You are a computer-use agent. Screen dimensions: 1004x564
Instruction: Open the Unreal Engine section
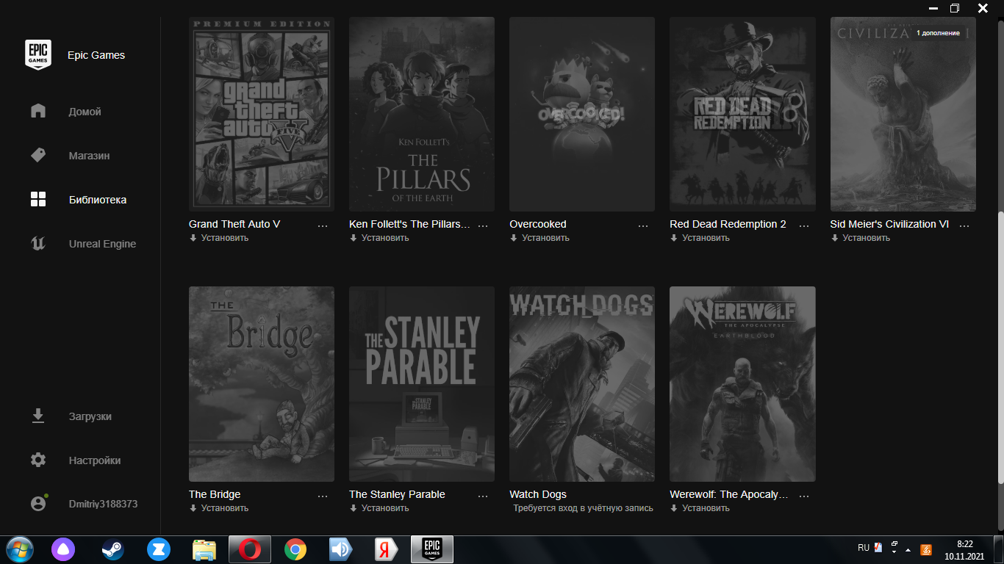click(102, 244)
